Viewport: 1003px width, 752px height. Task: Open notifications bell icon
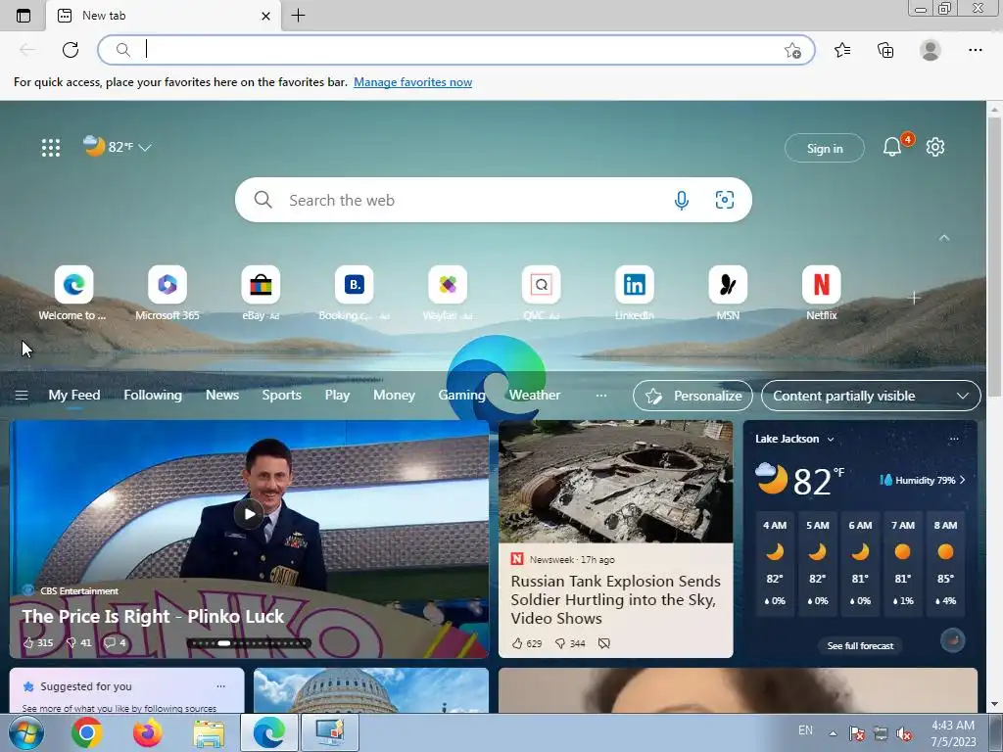point(892,147)
